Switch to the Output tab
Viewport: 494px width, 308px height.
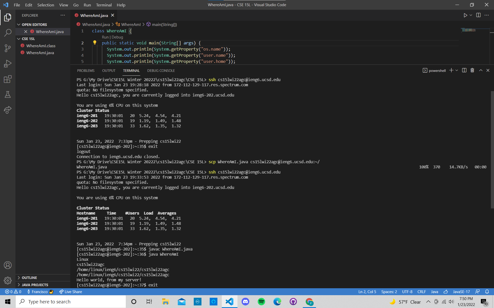point(109,71)
